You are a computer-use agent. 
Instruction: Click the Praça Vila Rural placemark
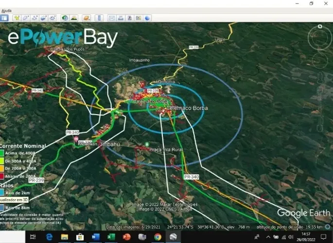[x=147, y=144]
